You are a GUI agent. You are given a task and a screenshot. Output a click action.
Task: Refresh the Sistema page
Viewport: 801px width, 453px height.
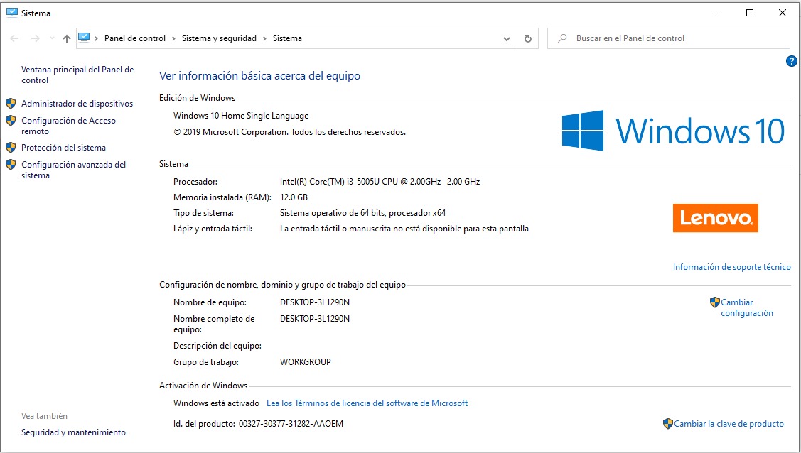[x=527, y=39]
